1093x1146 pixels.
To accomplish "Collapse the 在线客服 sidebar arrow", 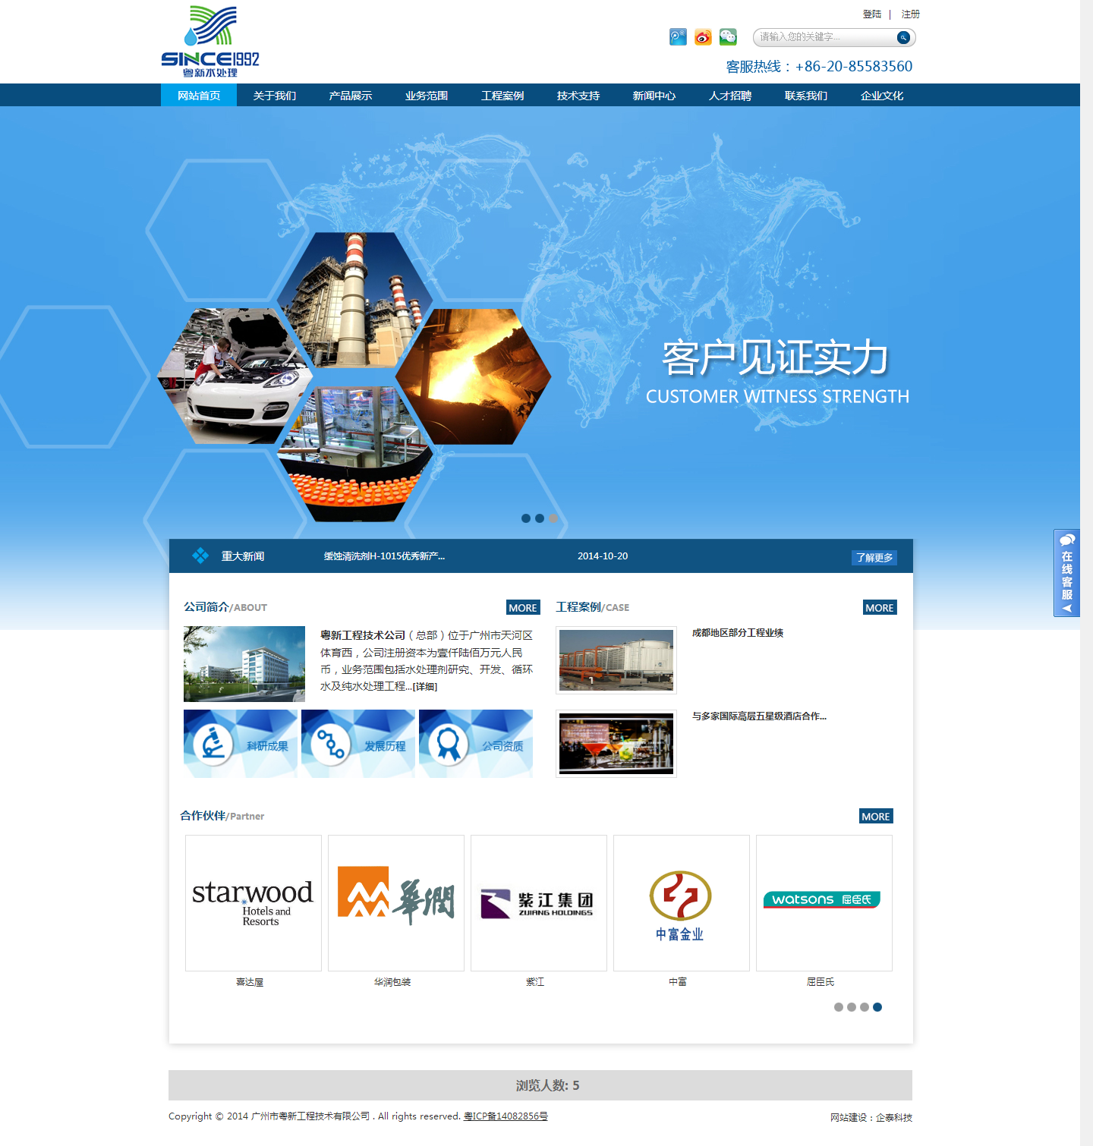I will click(1069, 607).
